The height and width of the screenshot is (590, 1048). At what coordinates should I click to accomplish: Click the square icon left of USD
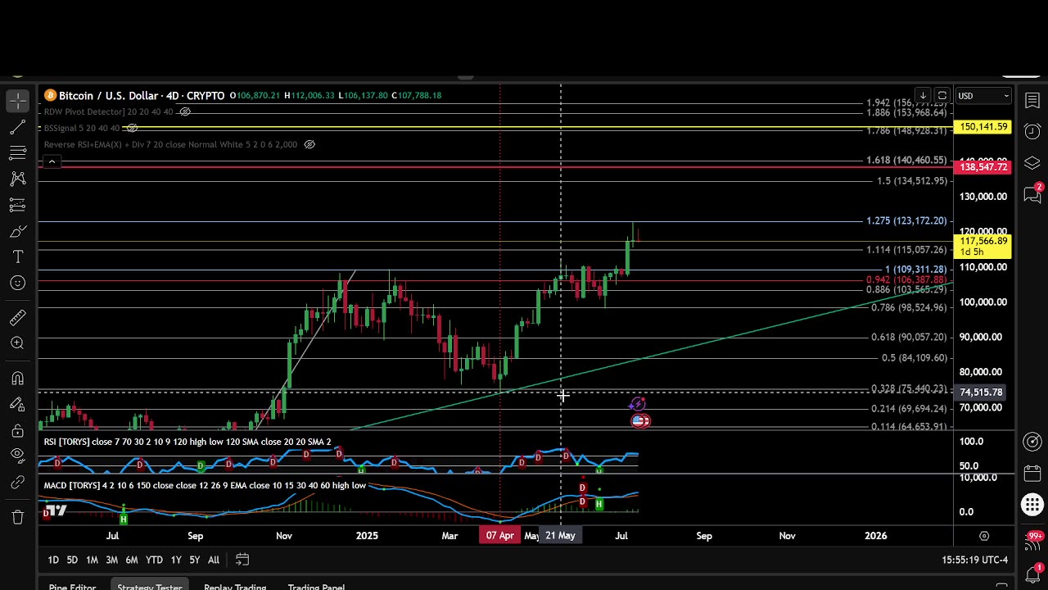pyautogui.click(x=942, y=96)
